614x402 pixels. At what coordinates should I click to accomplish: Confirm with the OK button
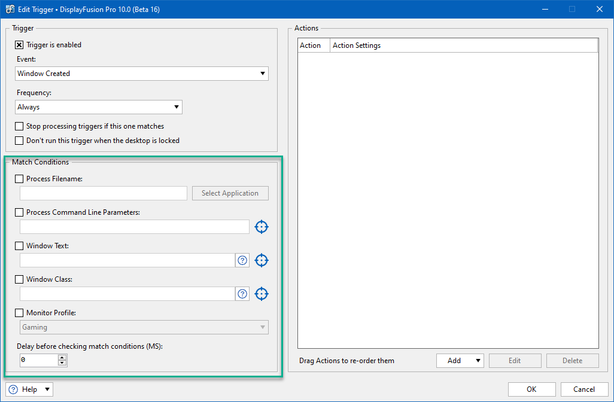532,389
